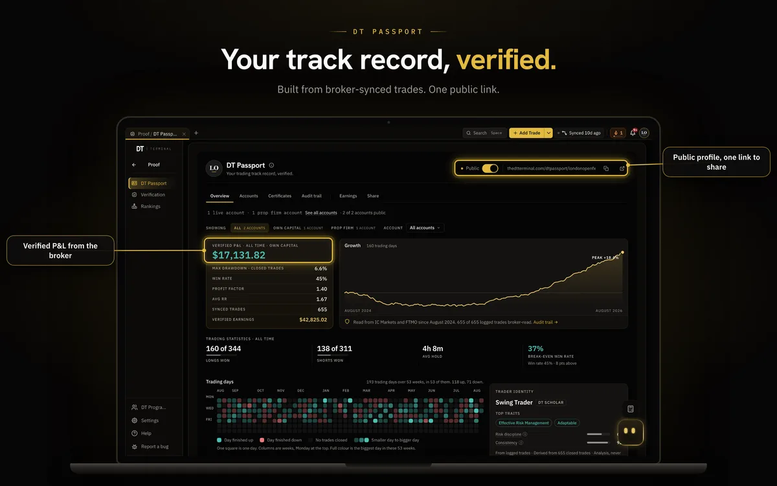Click the Search field in the top bar
Image resolution: width=777 pixels, height=486 pixels.
[484, 133]
